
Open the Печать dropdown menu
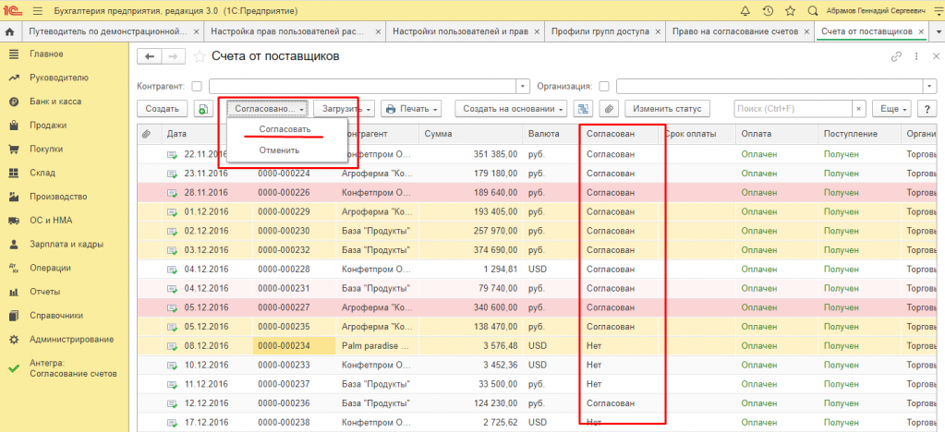pos(411,109)
